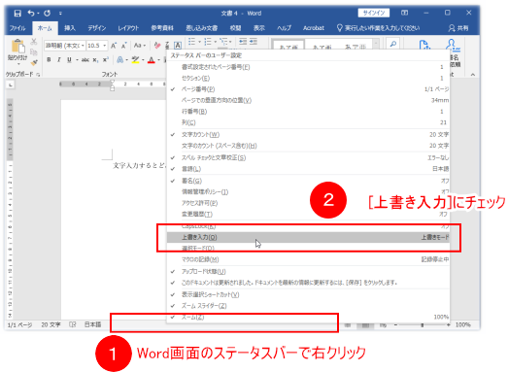
Task: Open the ファイル tab
Action: 17,28
